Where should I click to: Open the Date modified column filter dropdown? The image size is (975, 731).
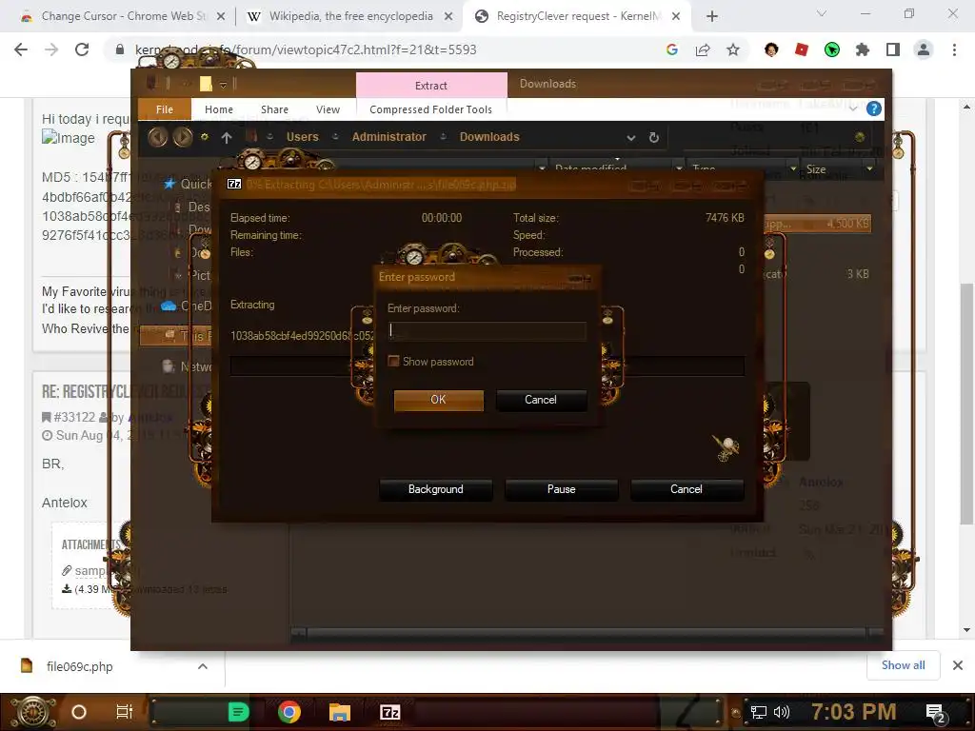click(678, 168)
